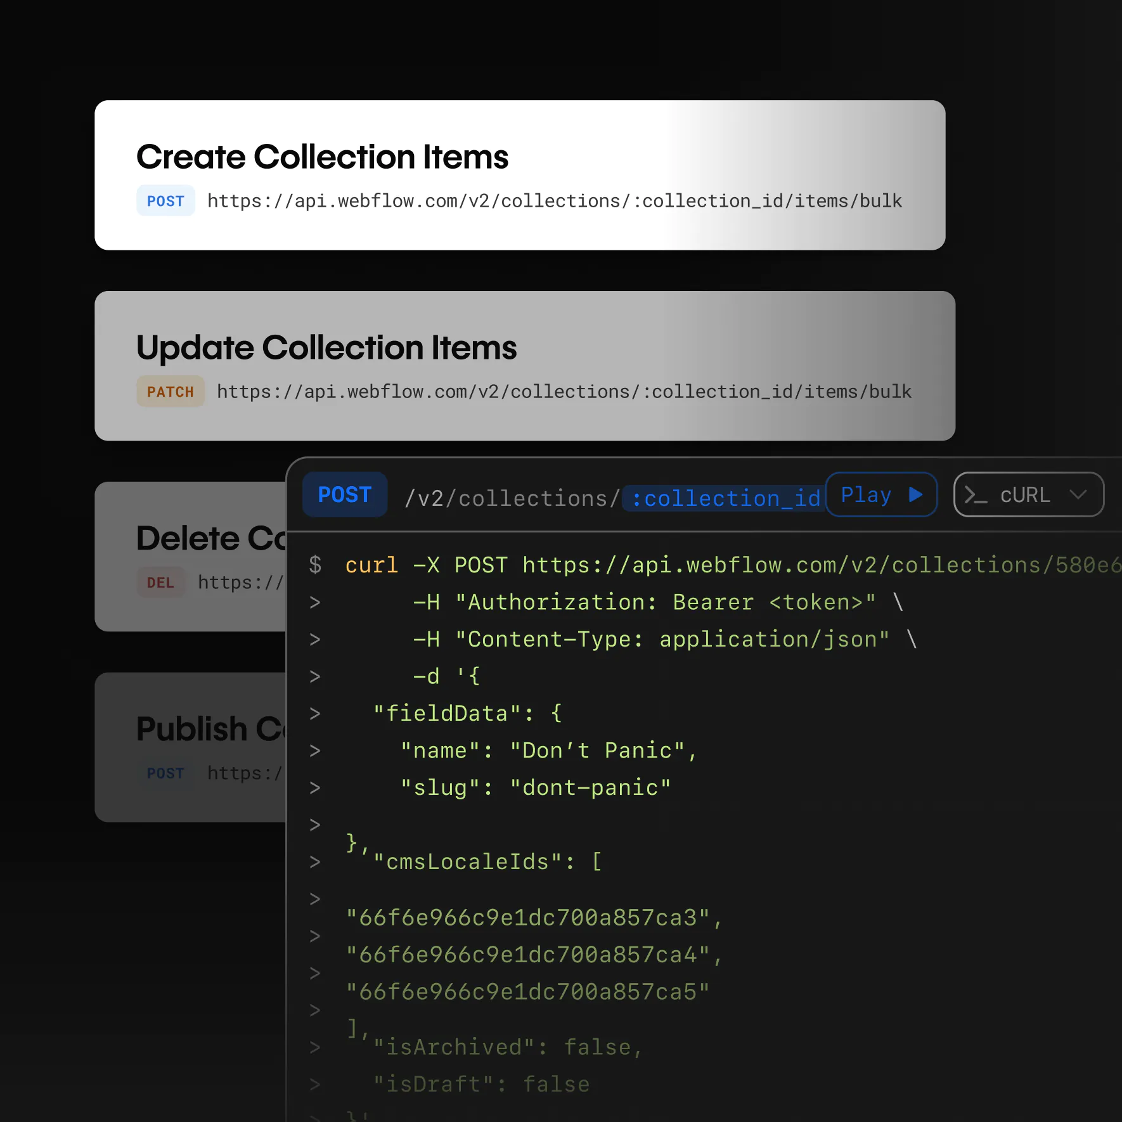Click the DEL method badge
1122x1122 pixels.
tap(160, 583)
